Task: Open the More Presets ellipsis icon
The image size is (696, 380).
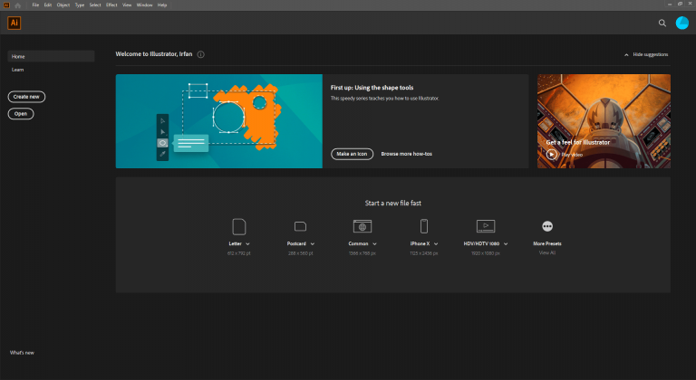Action: tap(547, 226)
